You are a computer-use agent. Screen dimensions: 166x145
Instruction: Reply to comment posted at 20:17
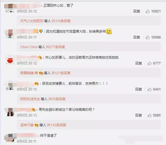pyautogui.click(x=137, y=37)
